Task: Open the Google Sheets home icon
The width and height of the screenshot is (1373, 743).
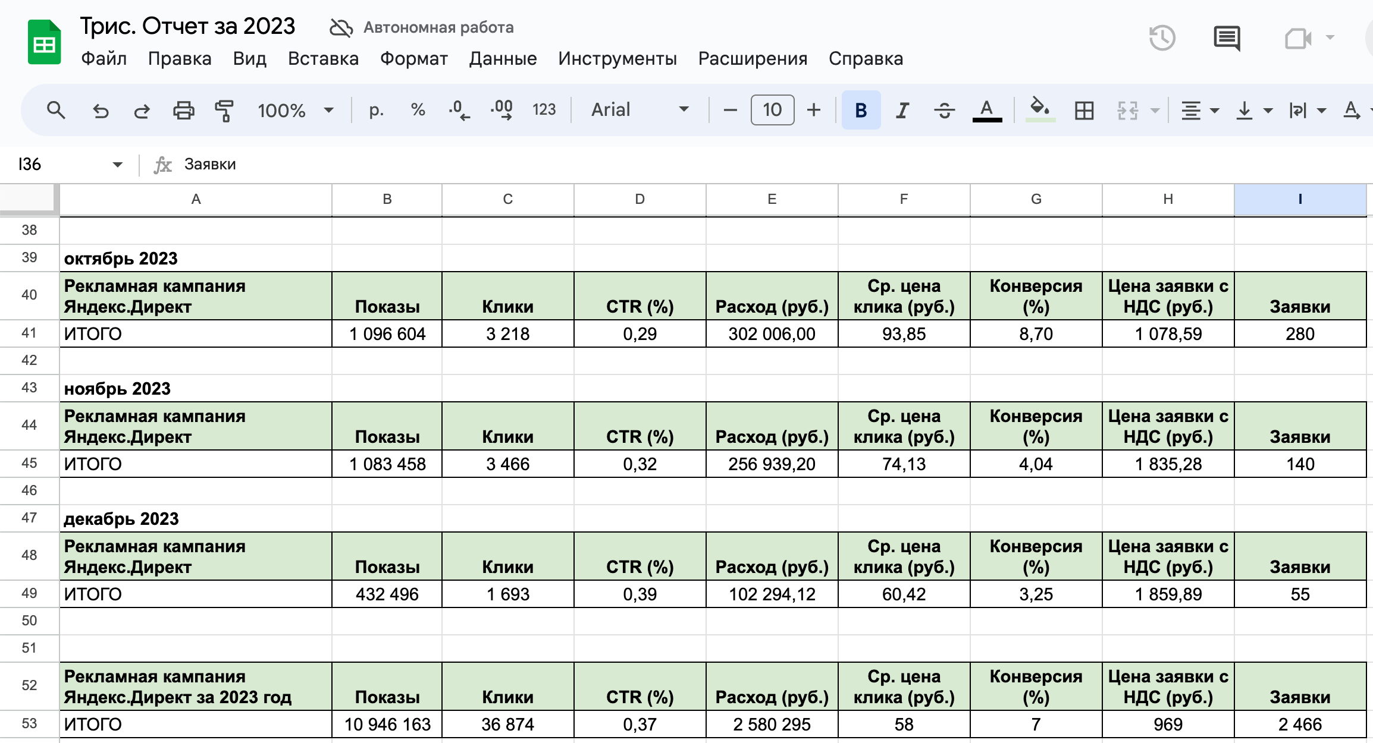Action: click(44, 42)
